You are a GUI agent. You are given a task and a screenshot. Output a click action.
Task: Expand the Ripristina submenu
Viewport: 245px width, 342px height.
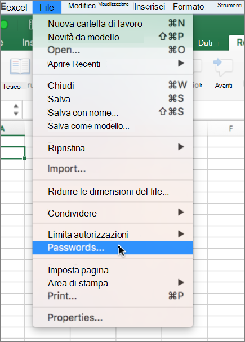113,148
